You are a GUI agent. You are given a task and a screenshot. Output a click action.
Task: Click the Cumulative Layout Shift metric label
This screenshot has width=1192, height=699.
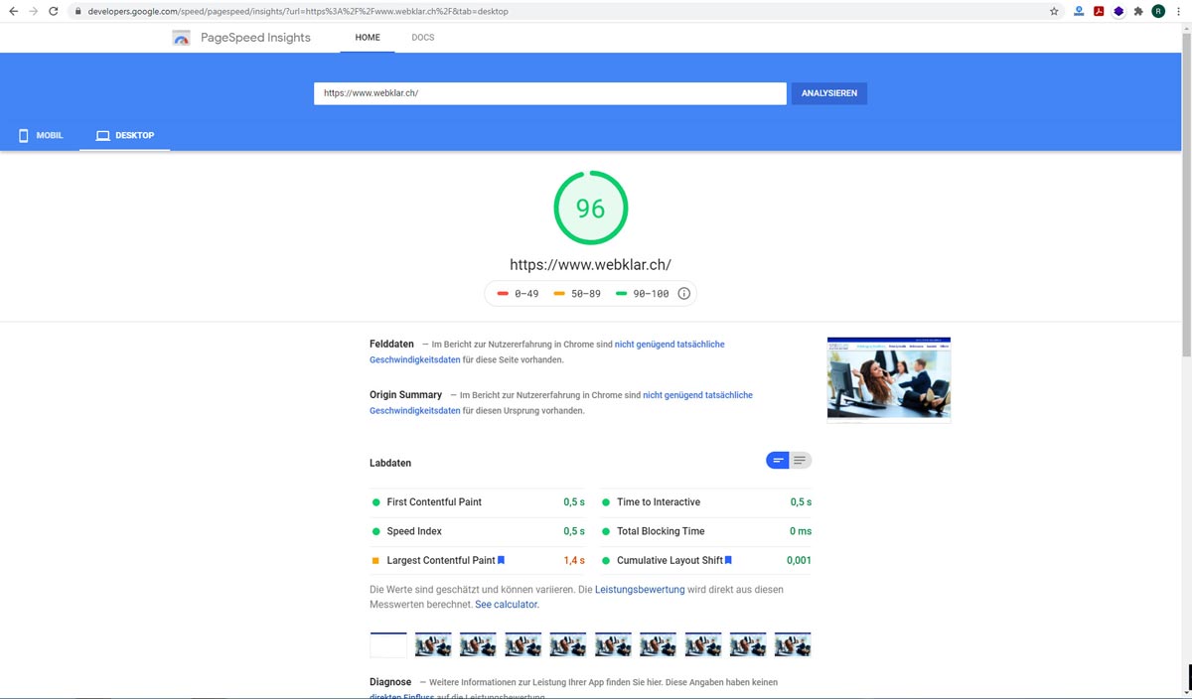pos(670,561)
